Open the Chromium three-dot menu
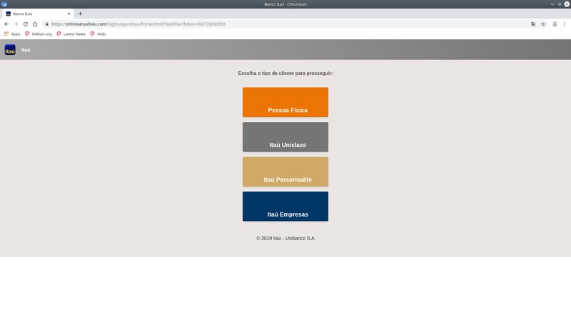 coord(565,24)
